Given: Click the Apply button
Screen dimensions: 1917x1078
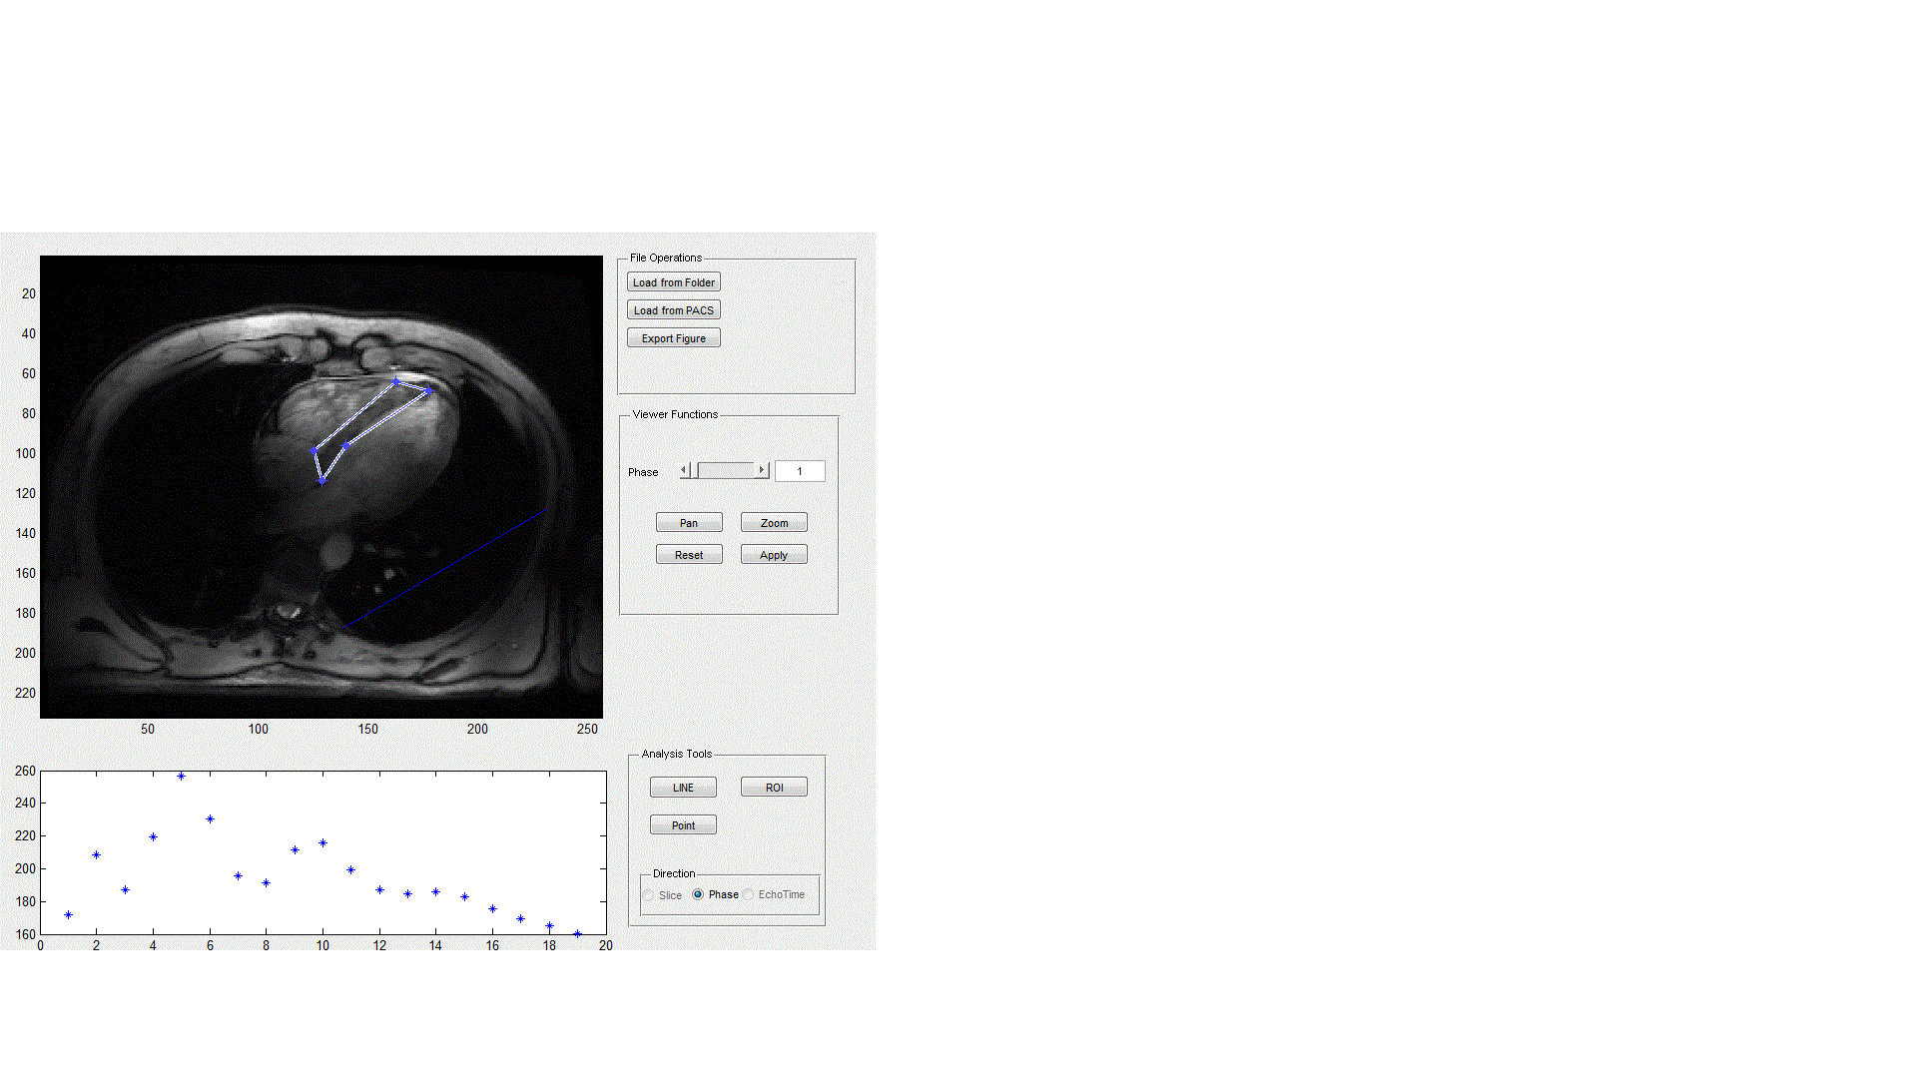Looking at the screenshot, I should [x=774, y=555].
